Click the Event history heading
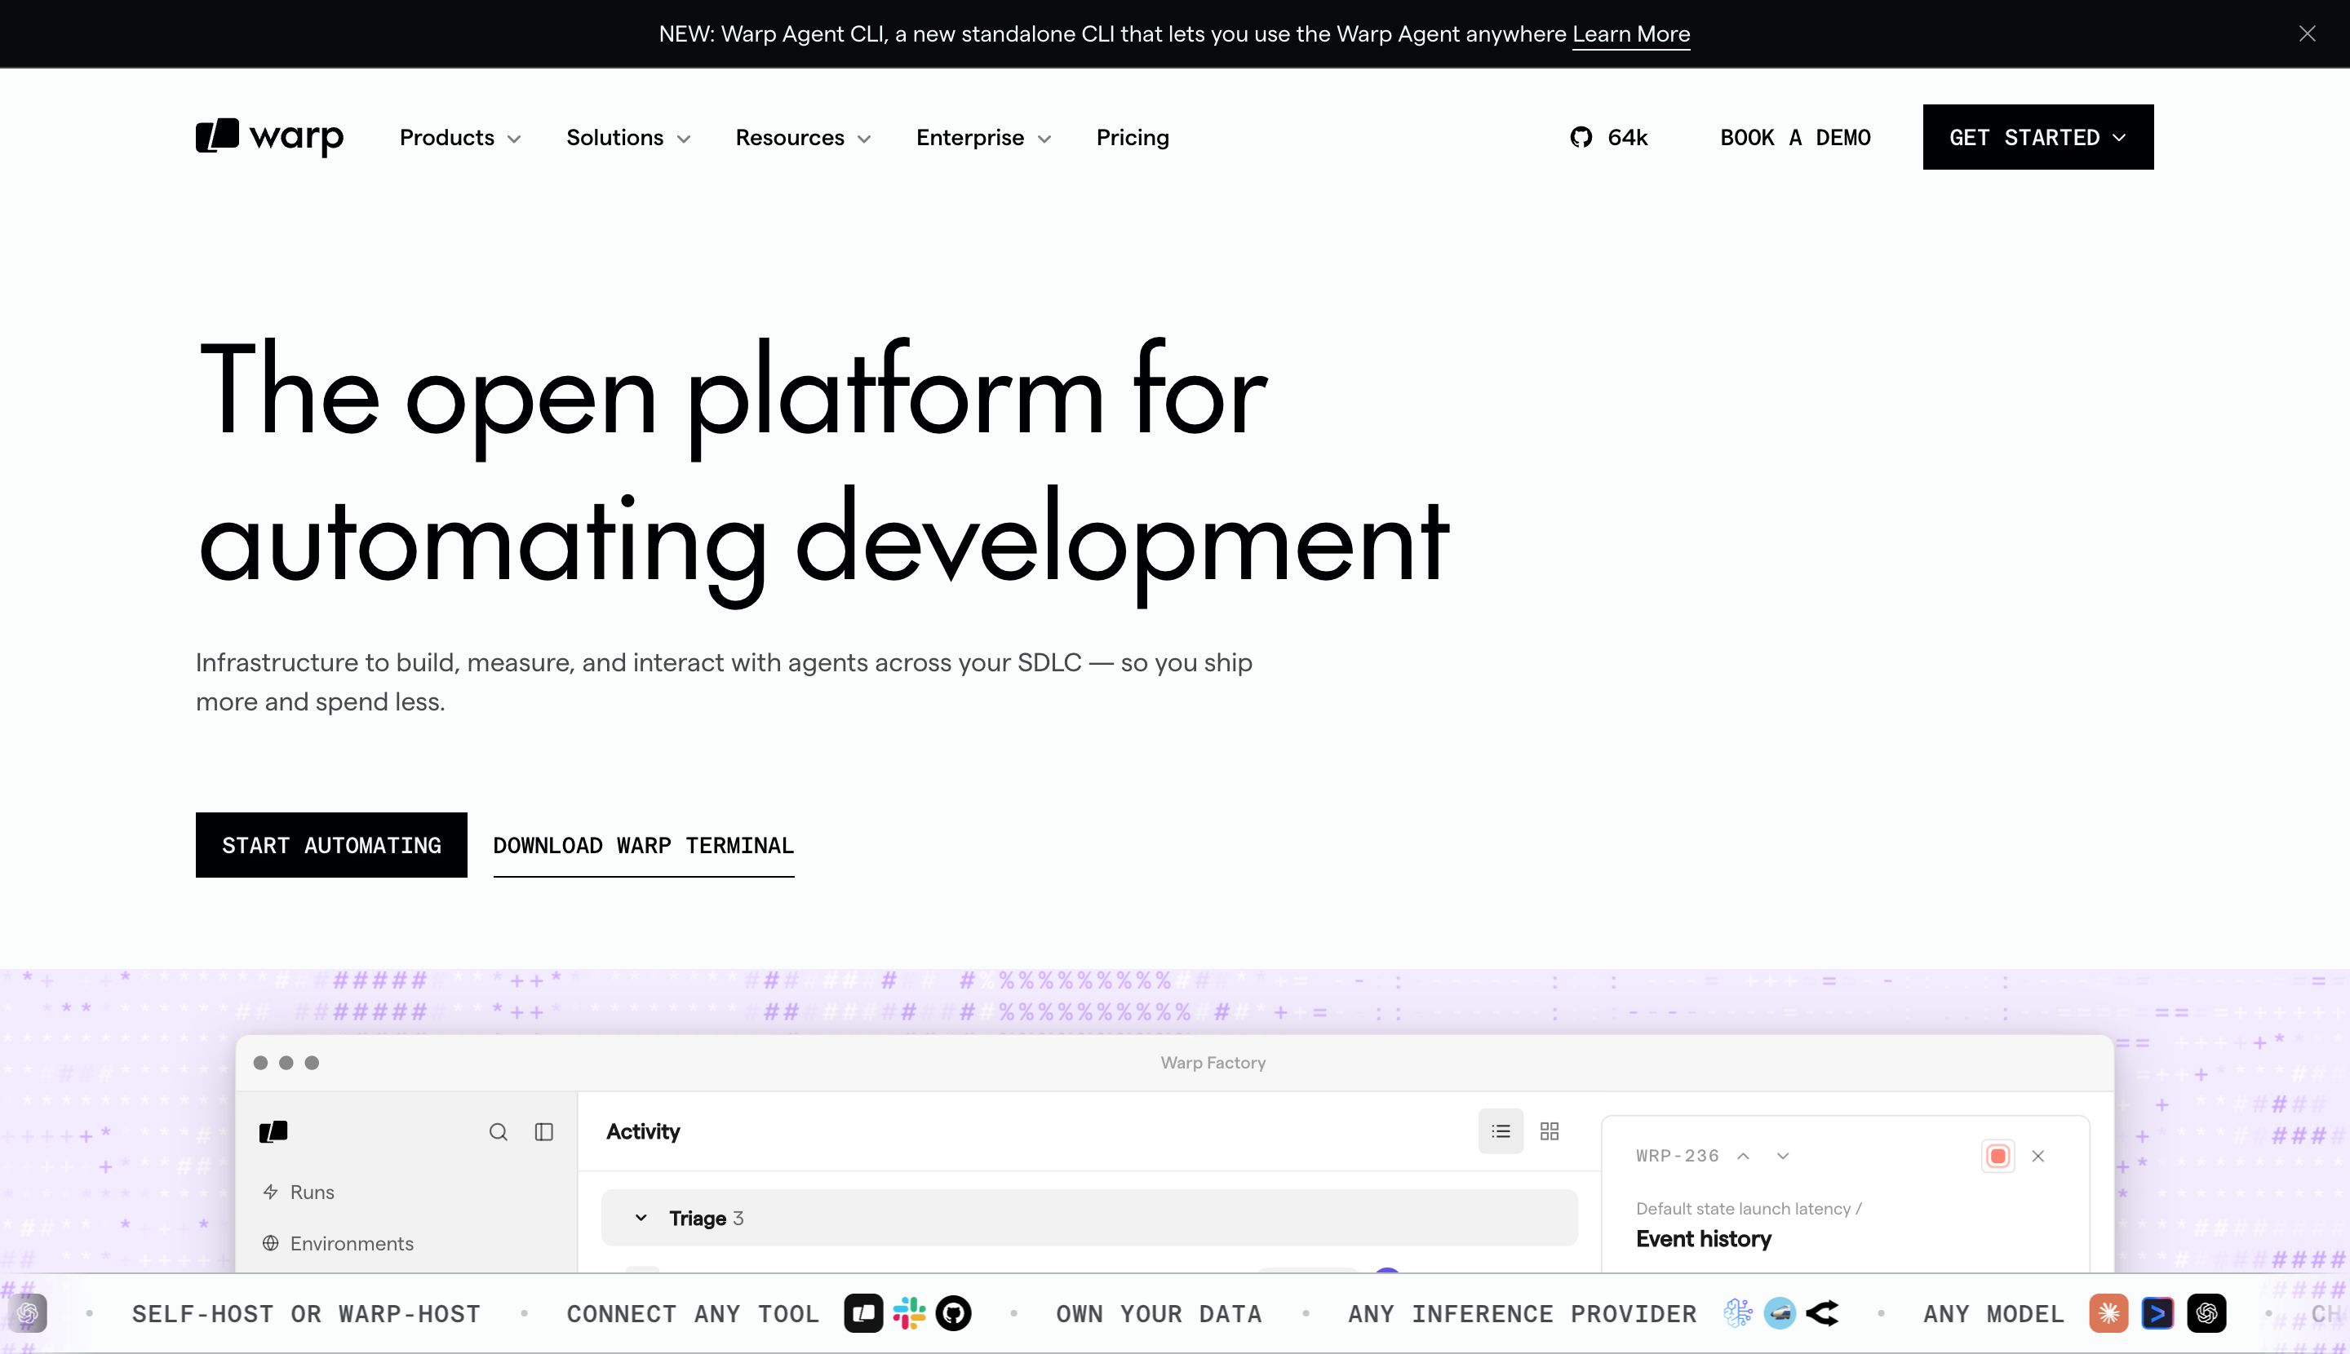Screen dimensions: 2350x1354 pos(1704,1239)
